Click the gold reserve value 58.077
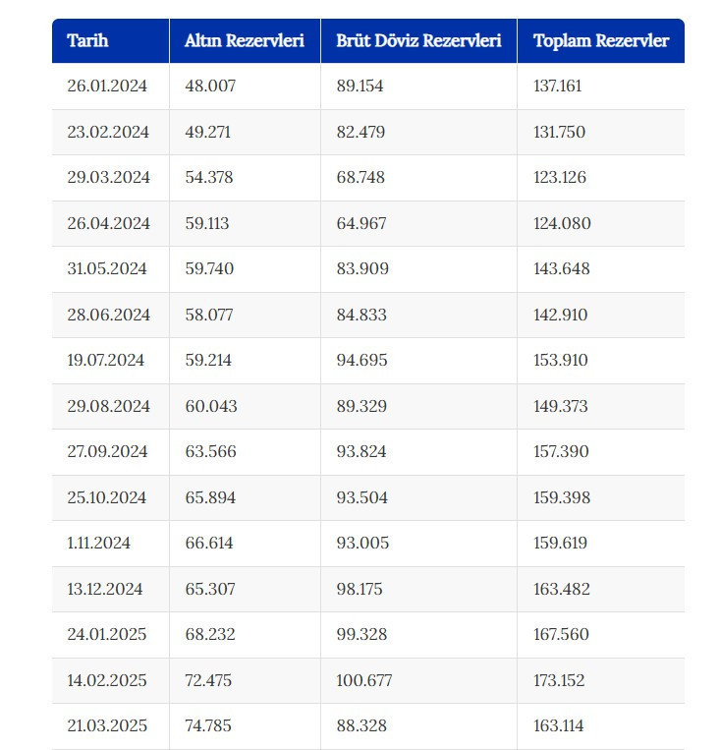720x750 pixels. pos(208,316)
